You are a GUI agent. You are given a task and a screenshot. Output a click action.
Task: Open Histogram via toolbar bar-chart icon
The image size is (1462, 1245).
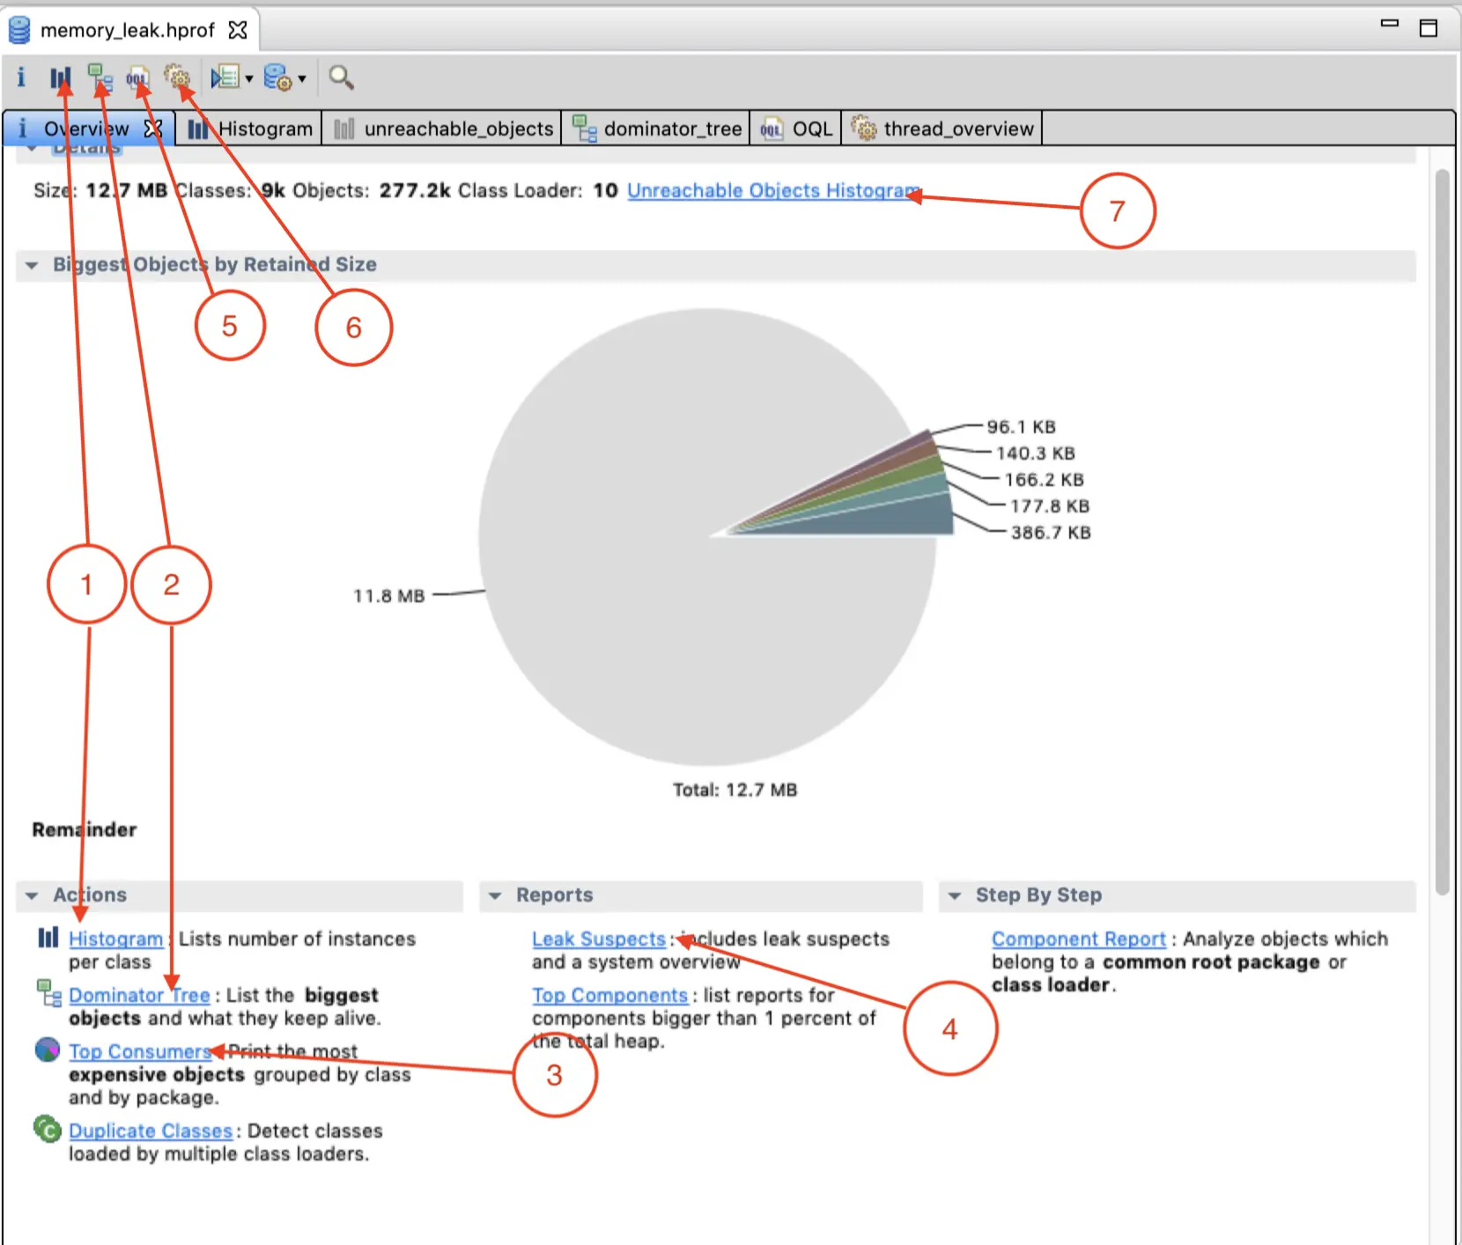(x=60, y=78)
